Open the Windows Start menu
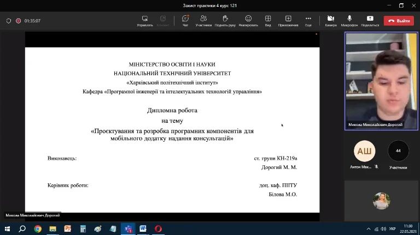Screen dimensions: 420x235 7,229
